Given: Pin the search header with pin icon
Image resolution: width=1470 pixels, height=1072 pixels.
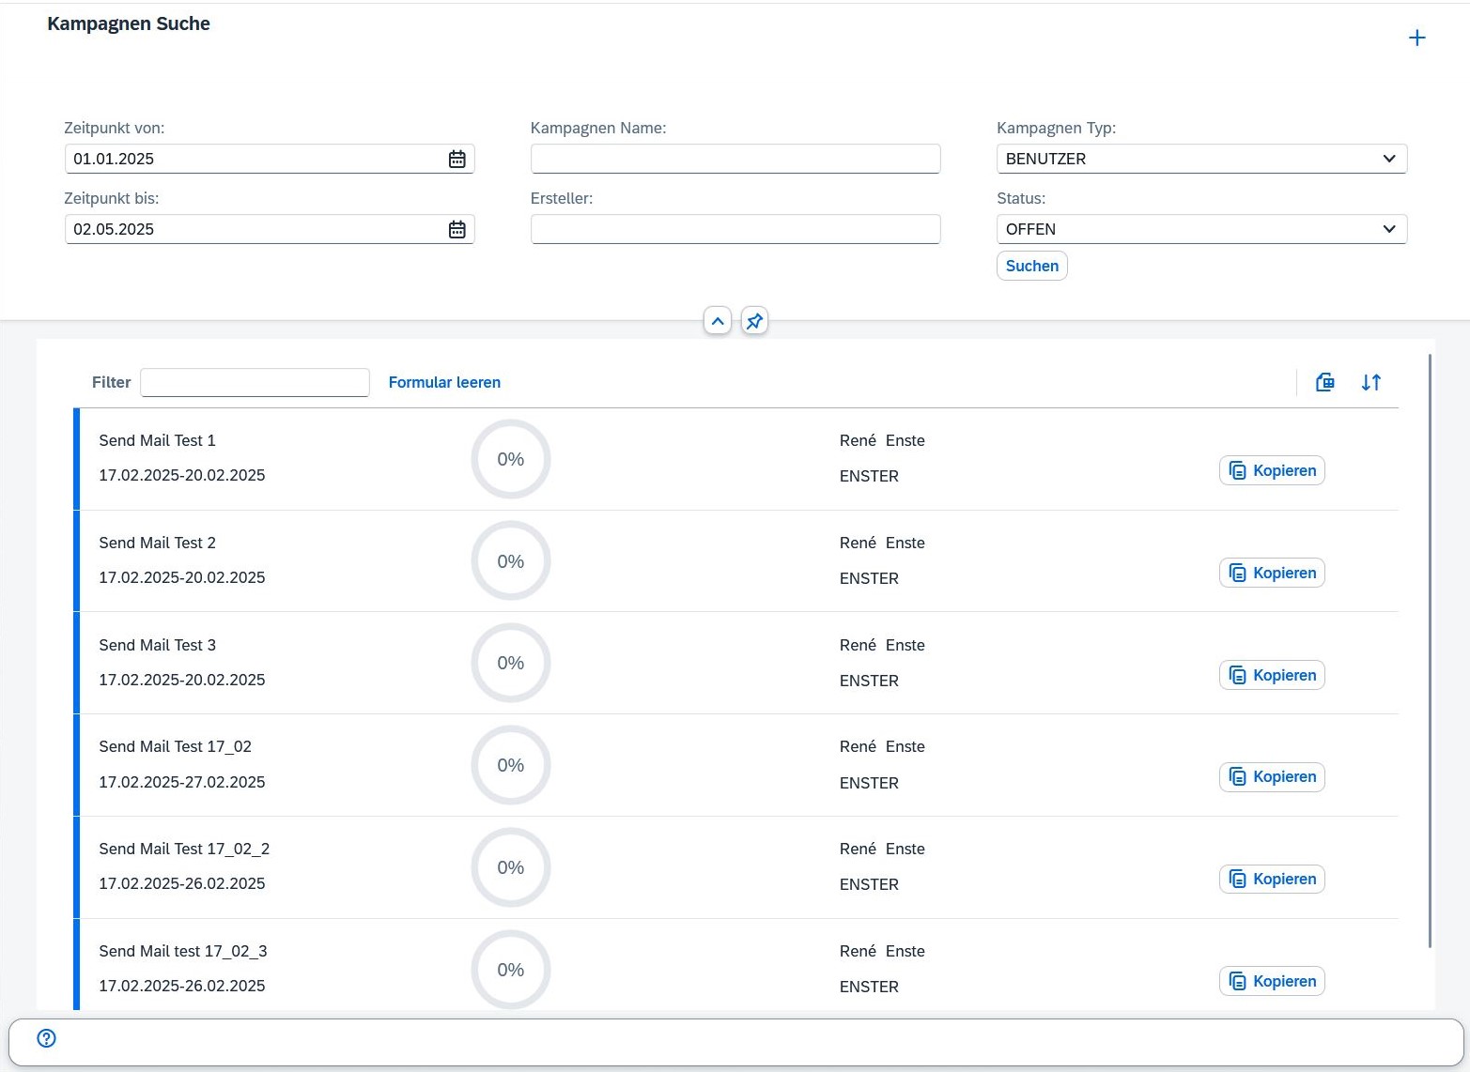Looking at the screenshot, I should point(754,321).
